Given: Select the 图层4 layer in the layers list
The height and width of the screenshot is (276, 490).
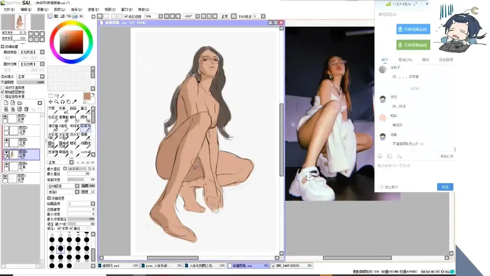Looking at the screenshot, I should pos(21,166).
